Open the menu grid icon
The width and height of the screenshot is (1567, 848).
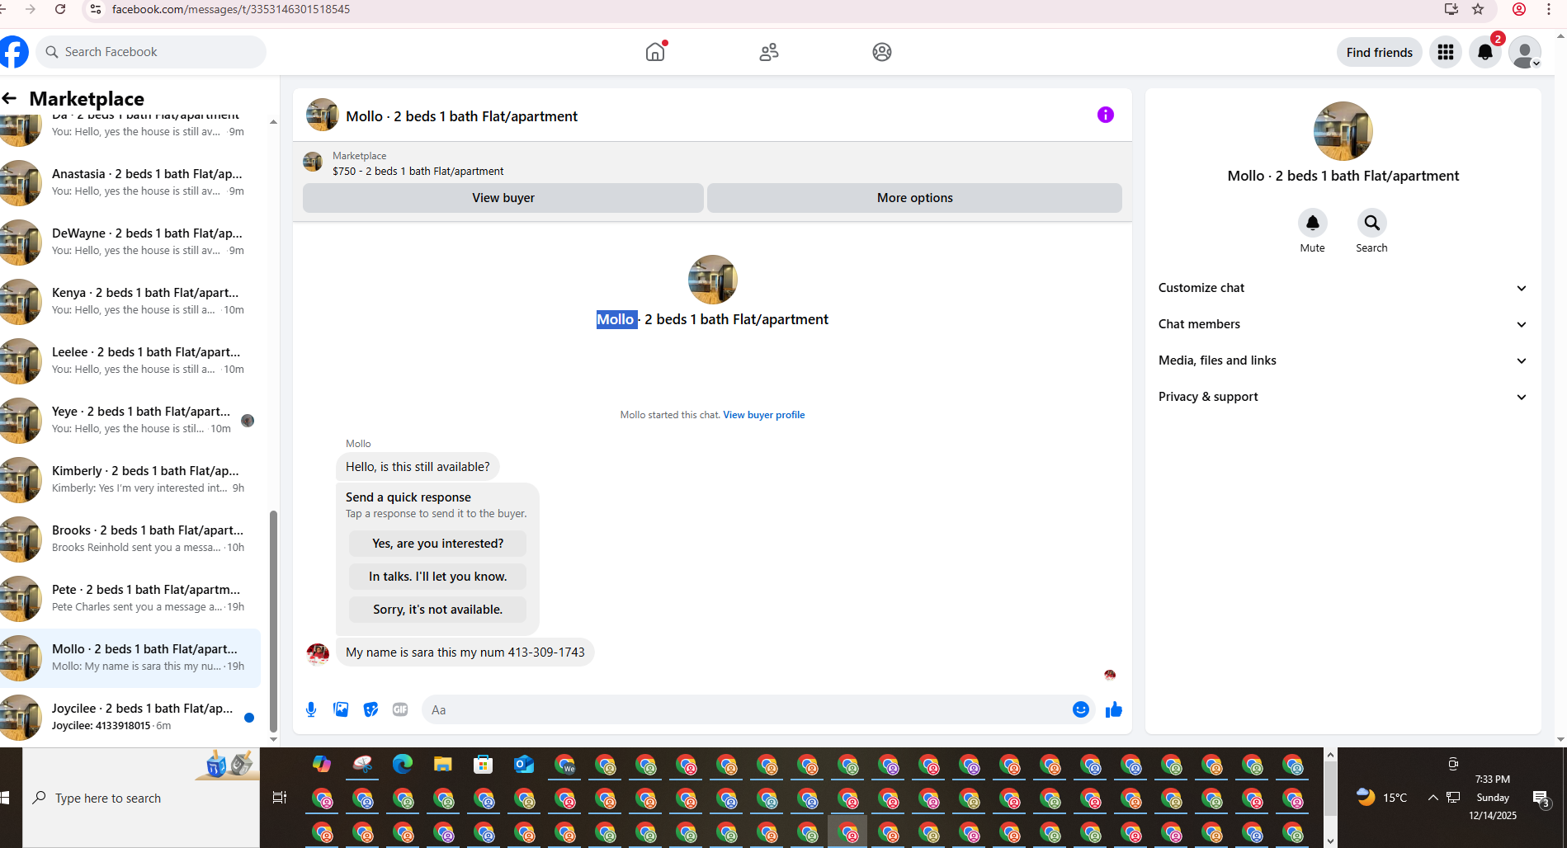[1445, 52]
